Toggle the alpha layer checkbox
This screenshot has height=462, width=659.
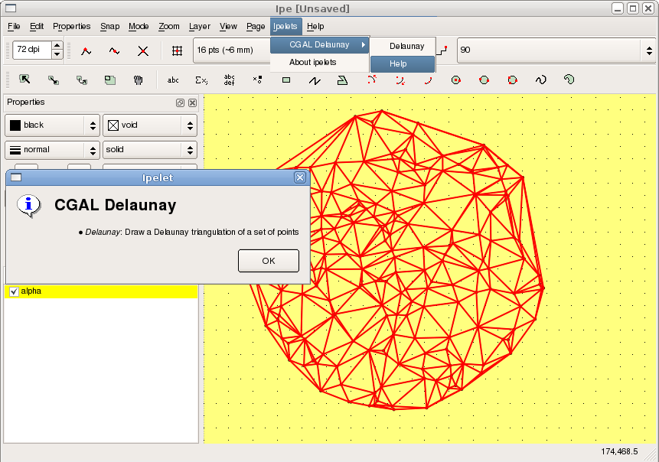(x=14, y=291)
